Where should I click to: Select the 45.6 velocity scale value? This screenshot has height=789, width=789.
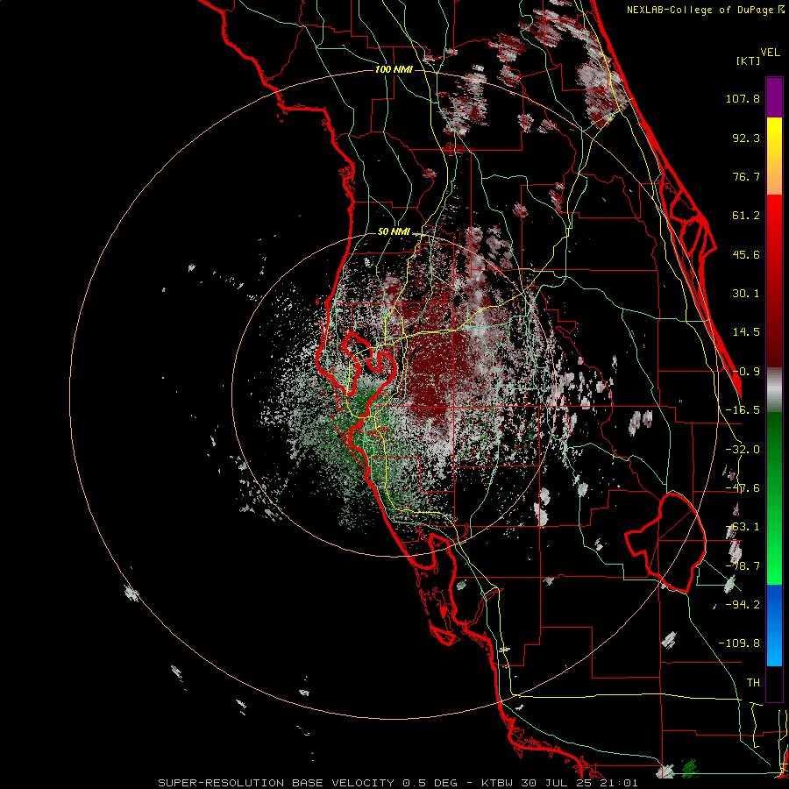click(x=746, y=254)
